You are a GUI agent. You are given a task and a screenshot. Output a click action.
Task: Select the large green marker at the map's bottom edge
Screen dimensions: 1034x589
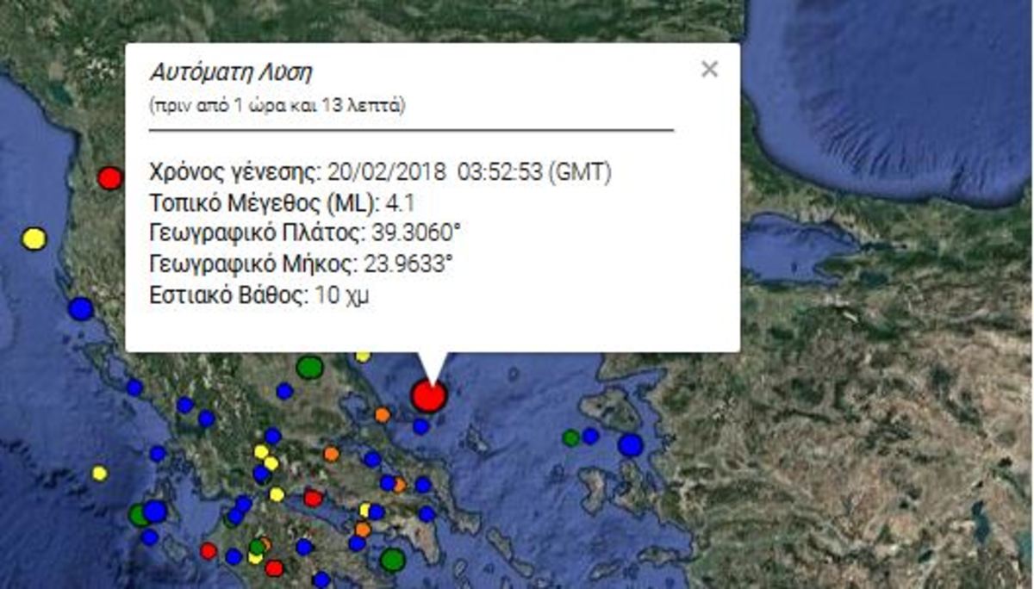393,560
